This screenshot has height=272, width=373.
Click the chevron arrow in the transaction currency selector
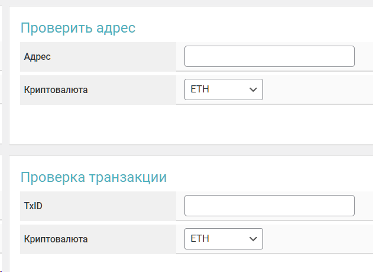click(x=253, y=239)
